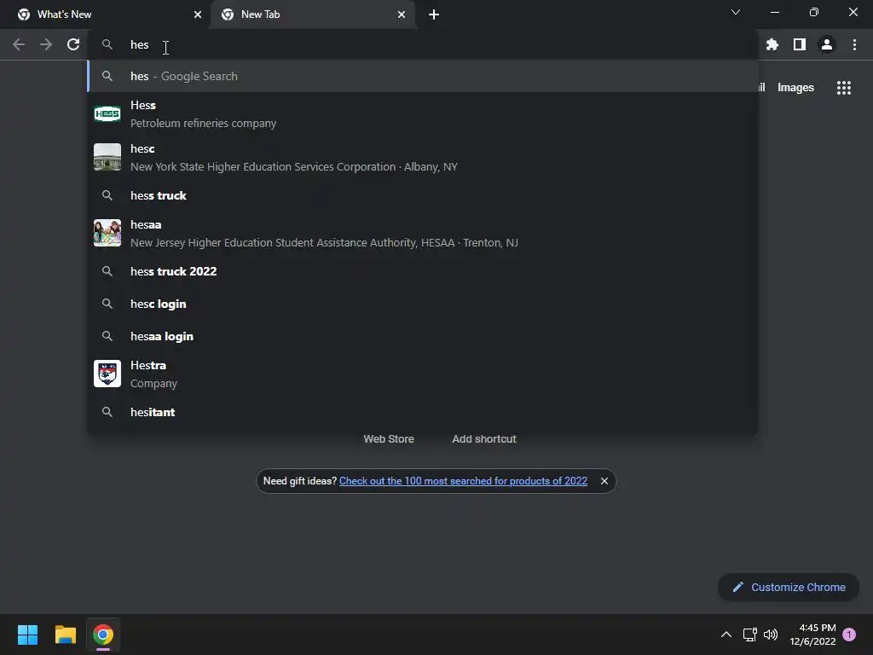Viewport: 873px width, 655px height.
Task: Choose 'hes - Google Search' suggestion
Action: 423,76
